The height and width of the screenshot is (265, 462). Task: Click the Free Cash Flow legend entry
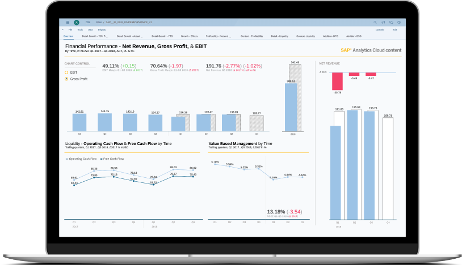pos(112,159)
